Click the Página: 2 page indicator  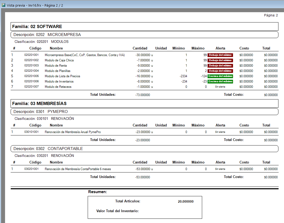[x=271, y=15]
